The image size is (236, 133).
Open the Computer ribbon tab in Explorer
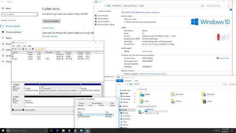point(128,81)
